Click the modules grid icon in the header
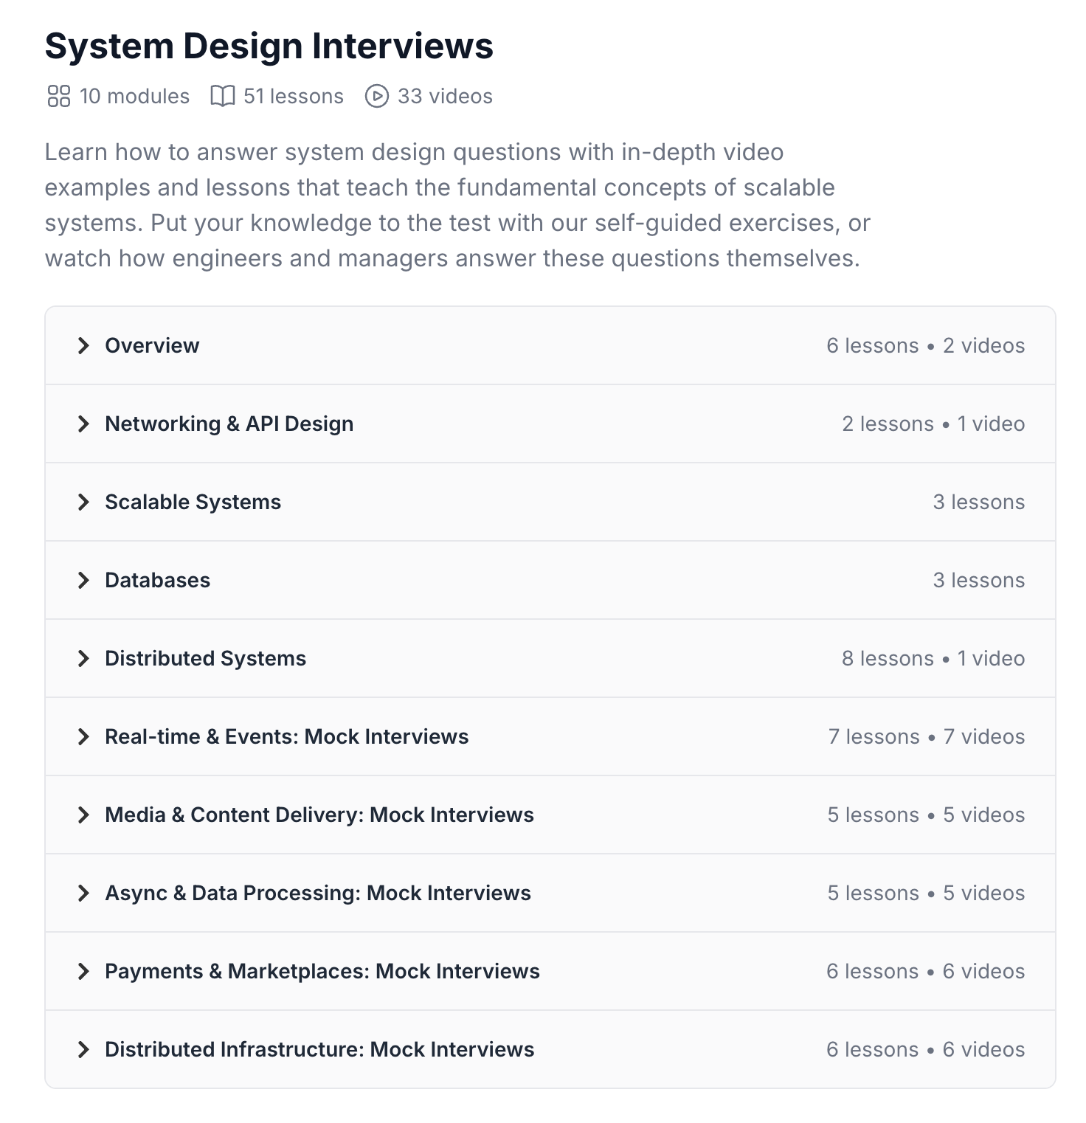 point(60,95)
